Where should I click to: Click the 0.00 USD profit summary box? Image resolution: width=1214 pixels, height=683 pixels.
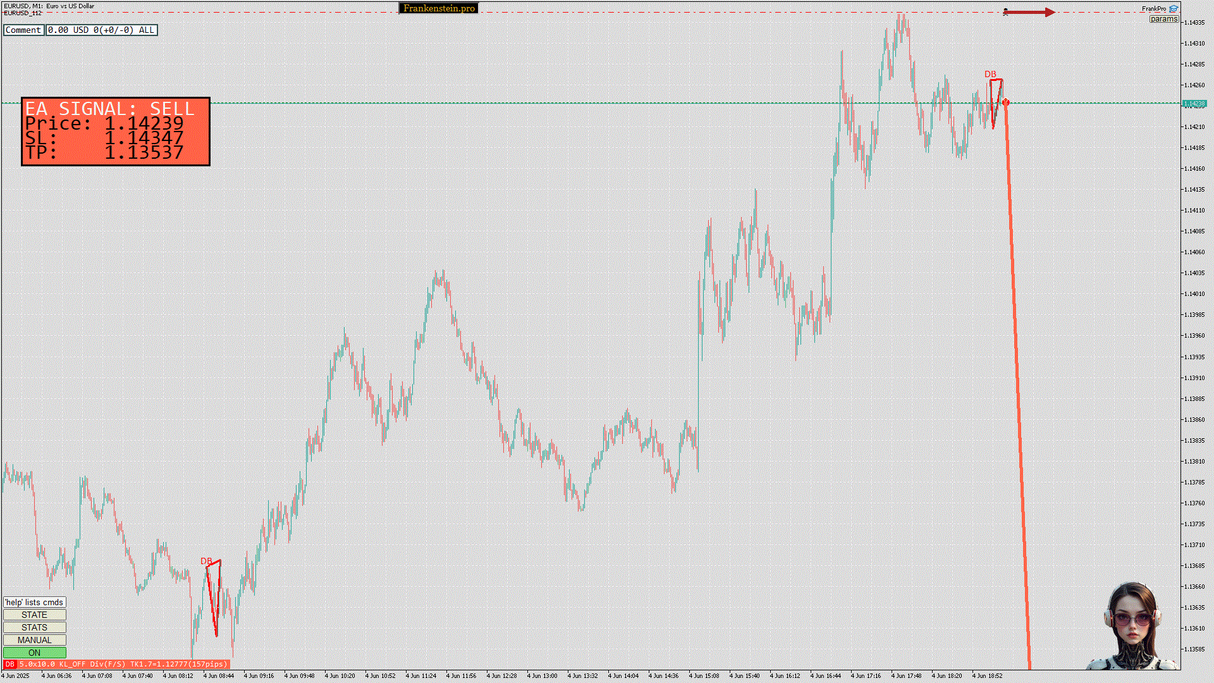pyautogui.click(x=101, y=30)
